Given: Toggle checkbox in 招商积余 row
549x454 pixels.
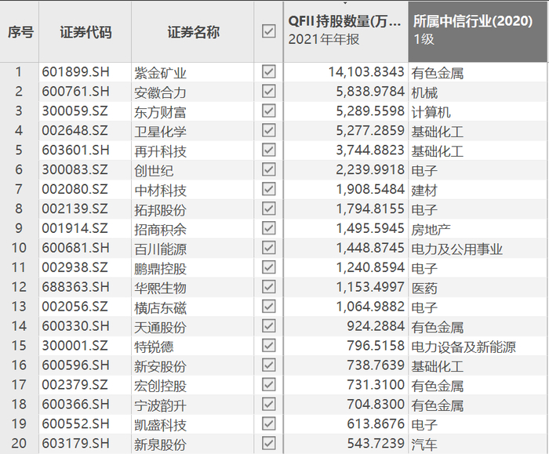Looking at the screenshot, I should (x=268, y=229).
